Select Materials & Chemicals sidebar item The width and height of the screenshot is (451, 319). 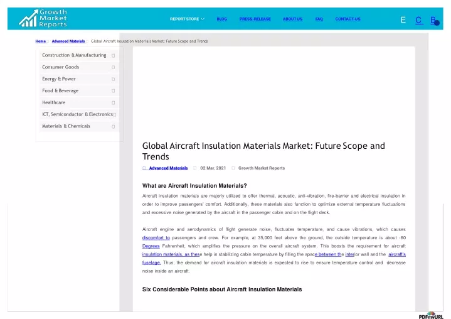tap(78, 126)
